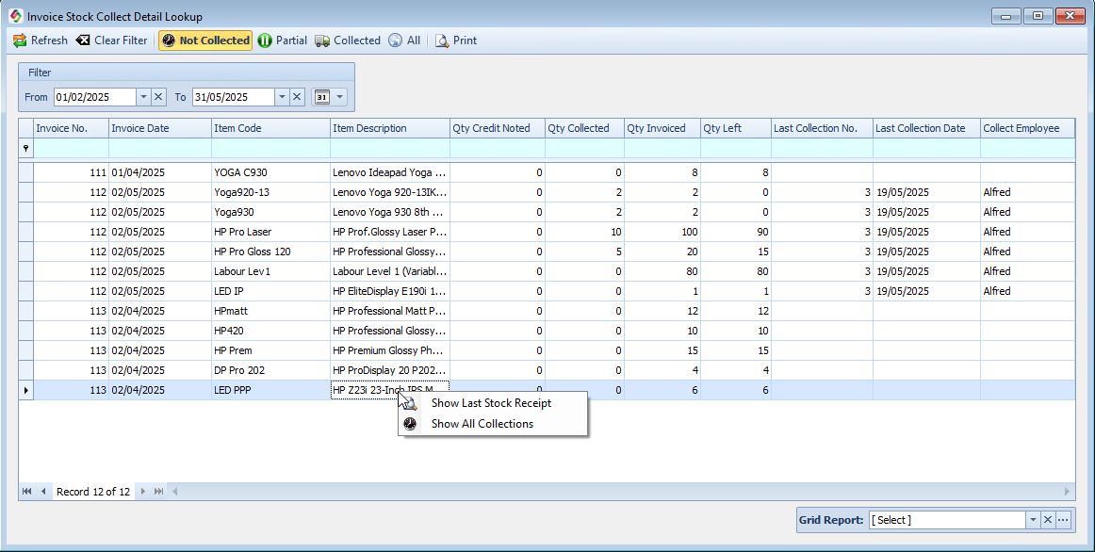
Task: Clear the To date with X
Action: (x=297, y=97)
